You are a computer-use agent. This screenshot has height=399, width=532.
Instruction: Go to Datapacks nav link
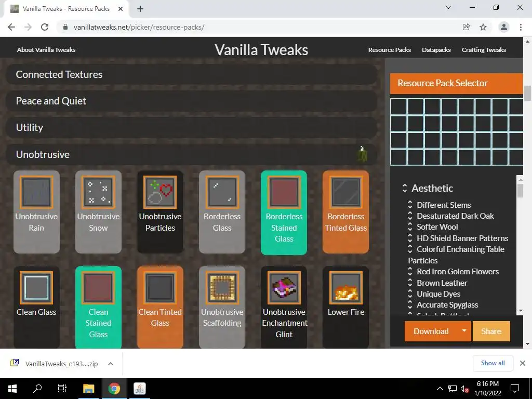tap(436, 49)
